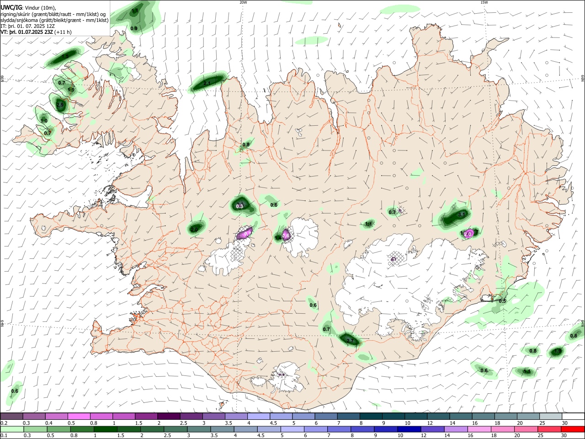
Task: Click the 1.0 rain value in Westfjords
Action: click(x=44, y=121)
